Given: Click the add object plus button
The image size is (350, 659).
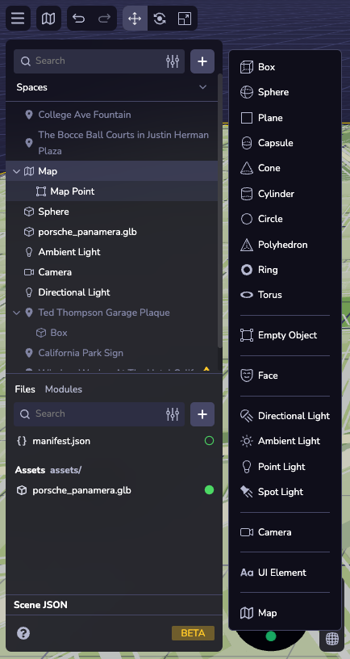Looking at the screenshot, I should [202, 61].
